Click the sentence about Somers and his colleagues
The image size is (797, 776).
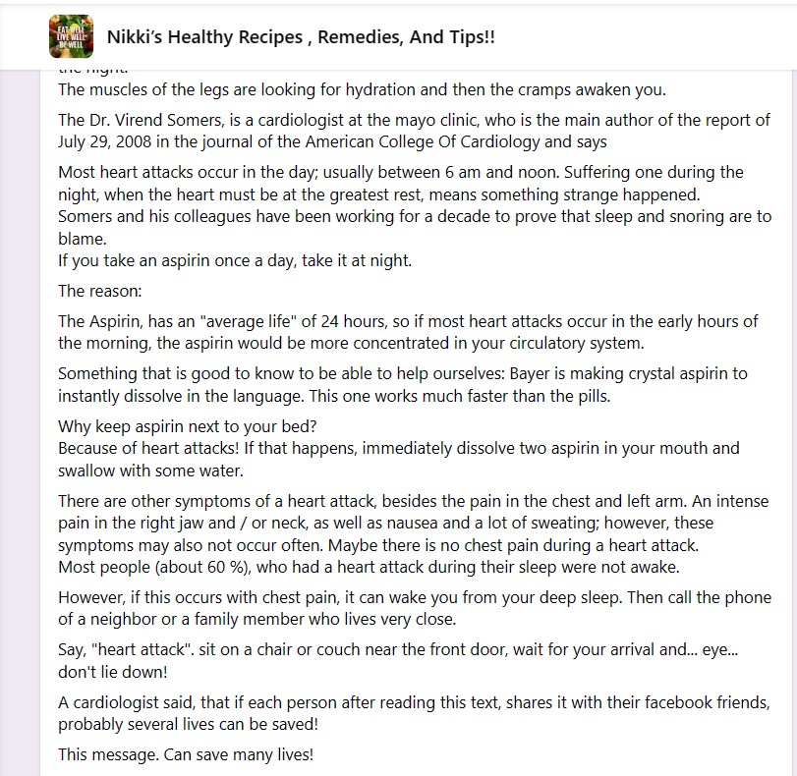415,227
